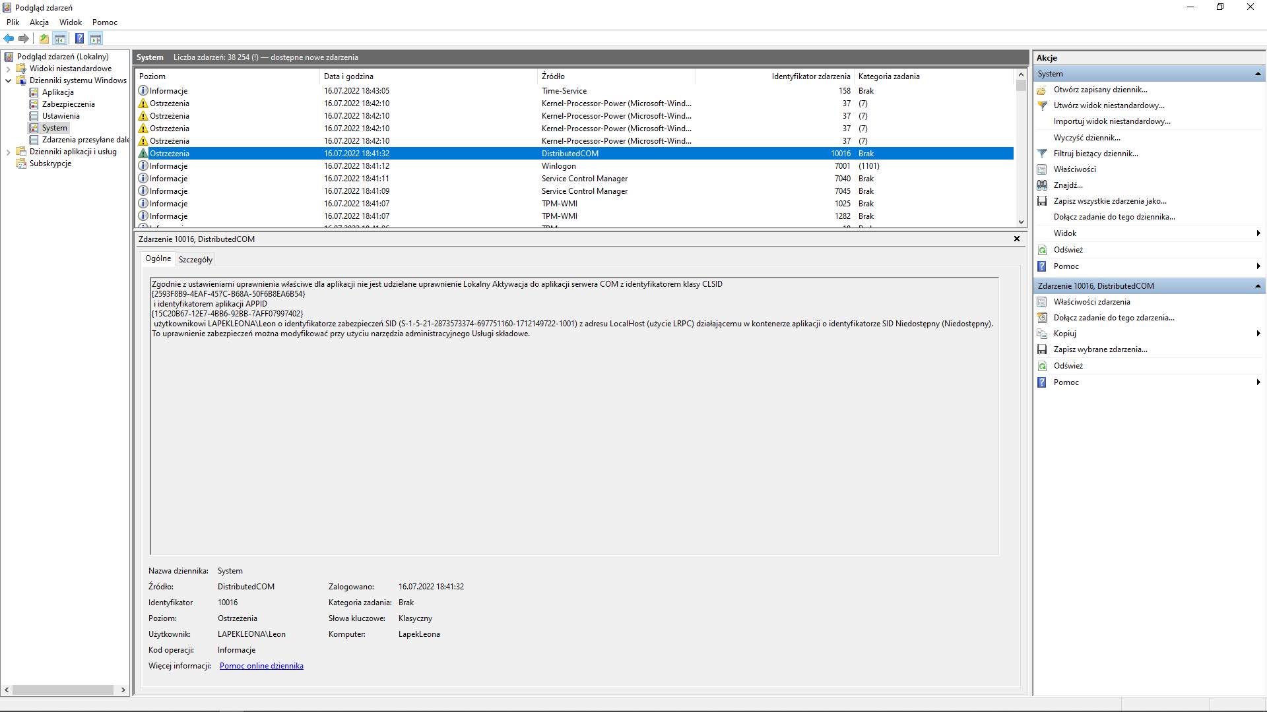Sort by the Poziom column header

tap(228, 76)
